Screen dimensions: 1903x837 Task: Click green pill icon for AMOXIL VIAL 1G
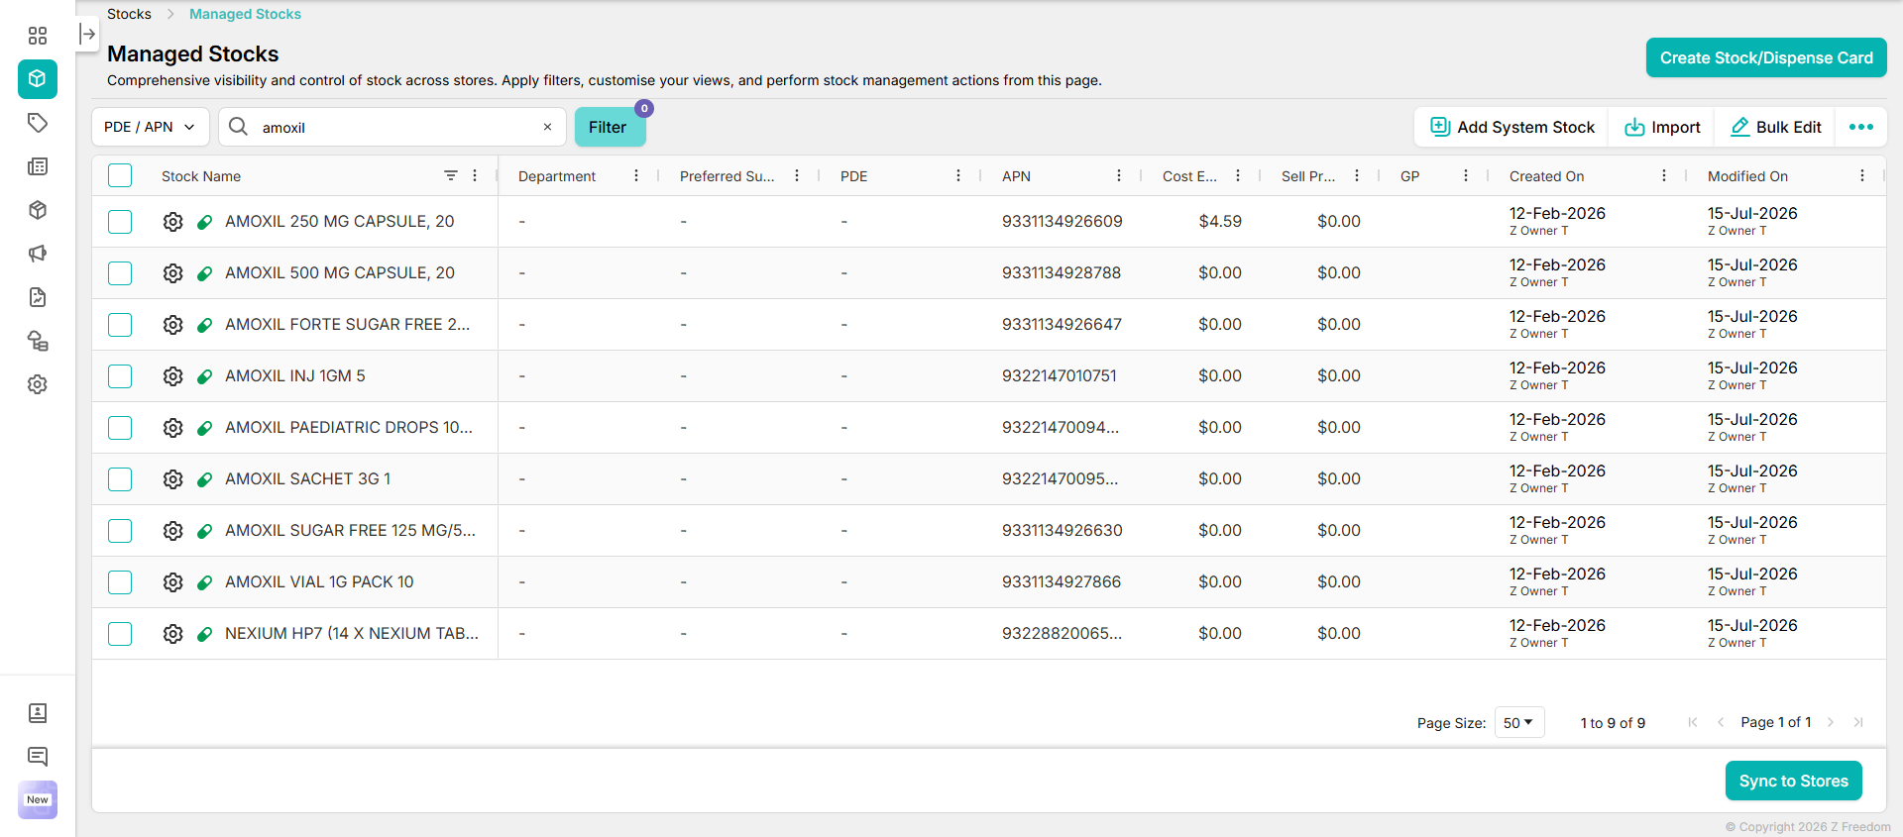coord(205,582)
